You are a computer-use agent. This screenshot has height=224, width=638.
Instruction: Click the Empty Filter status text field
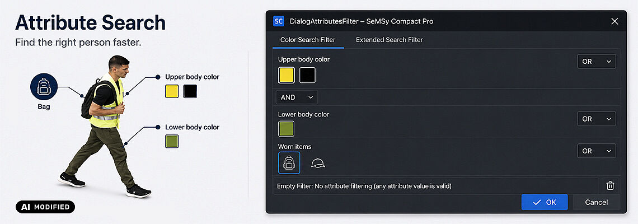[x=436, y=186]
